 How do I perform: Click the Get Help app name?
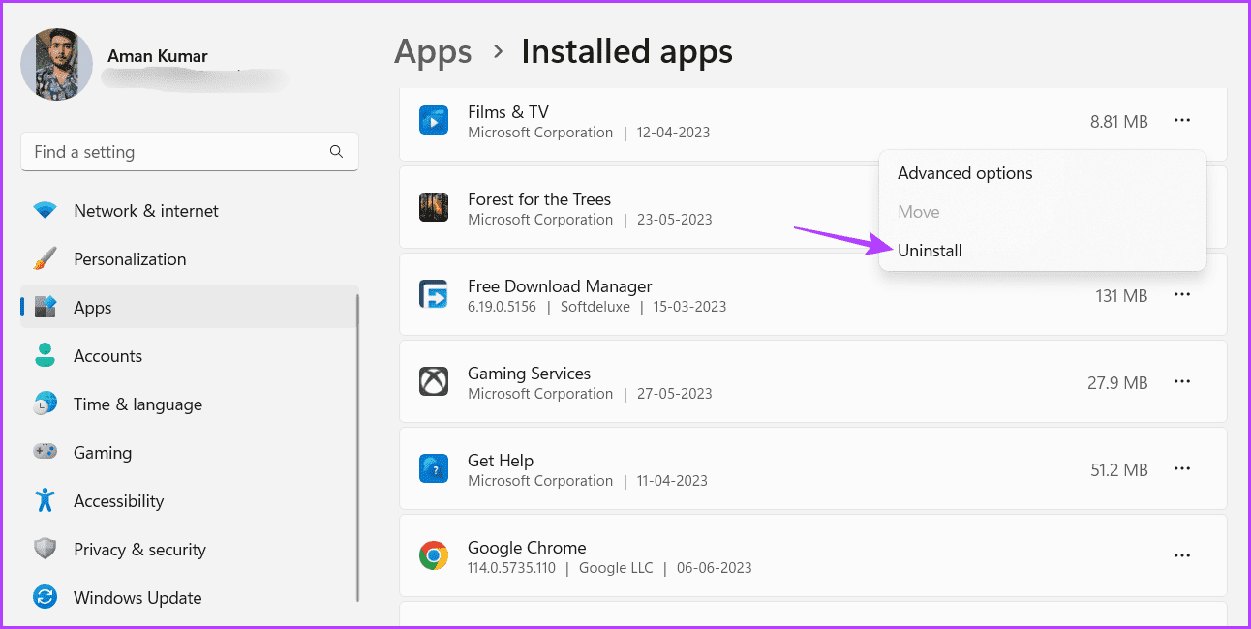501,461
